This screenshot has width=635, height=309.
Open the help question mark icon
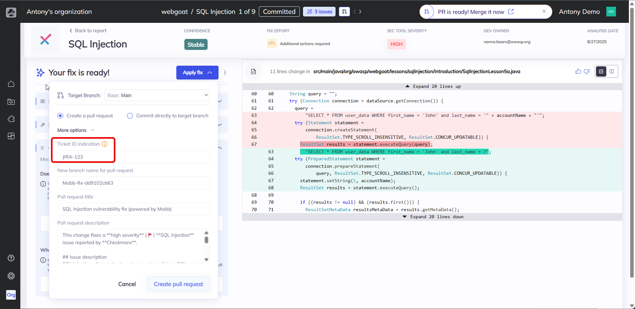pos(11,258)
